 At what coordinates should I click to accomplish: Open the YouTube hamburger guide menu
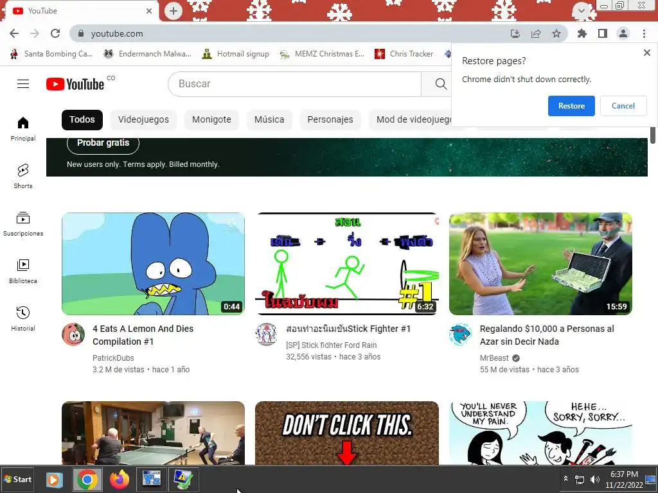pyautogui.click(x=23, y=84)
